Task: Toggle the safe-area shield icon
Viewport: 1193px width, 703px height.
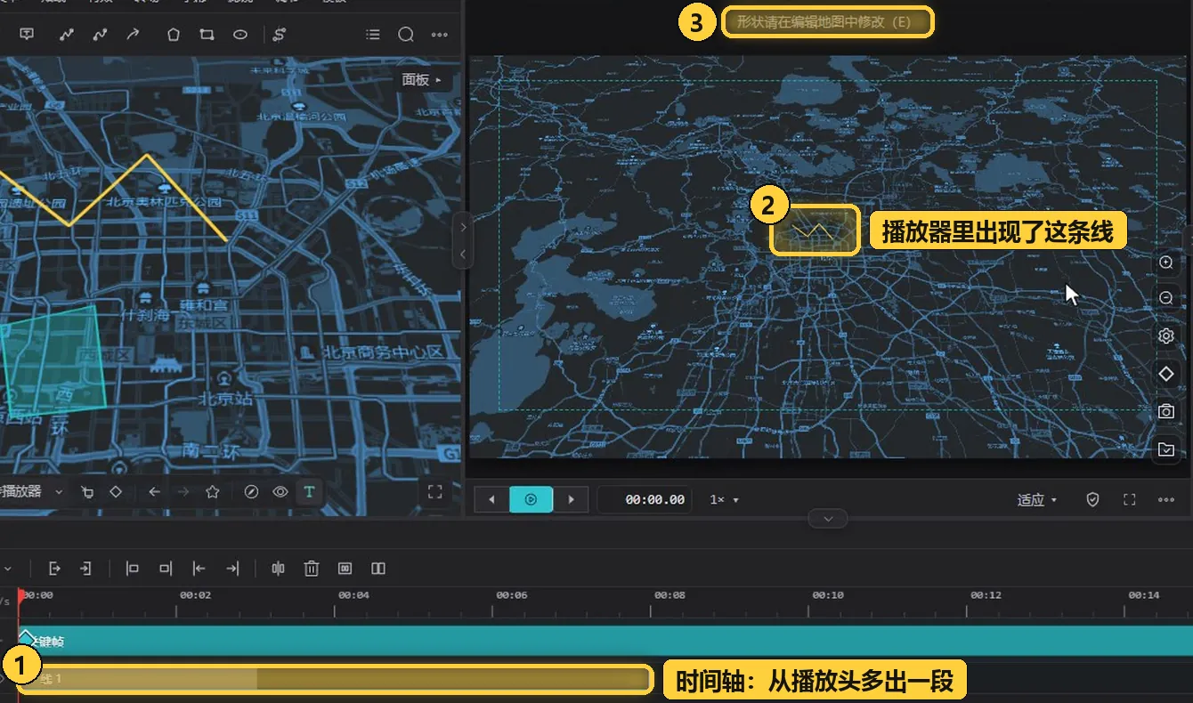Action: click(1093, 500)
